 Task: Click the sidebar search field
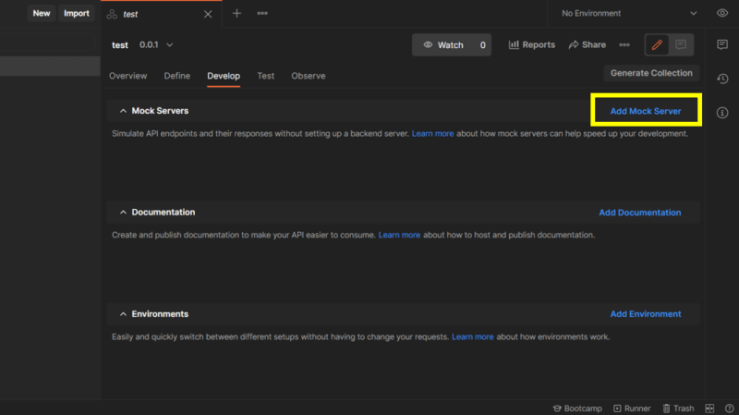pos(47,43)
